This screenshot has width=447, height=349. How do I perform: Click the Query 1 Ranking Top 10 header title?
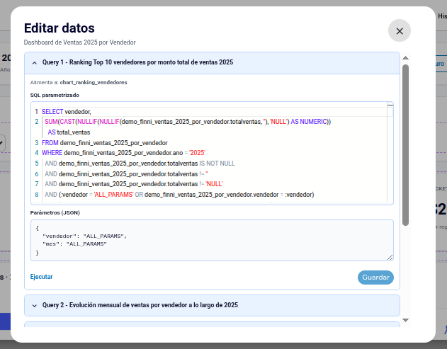click(x=137, y=62)
